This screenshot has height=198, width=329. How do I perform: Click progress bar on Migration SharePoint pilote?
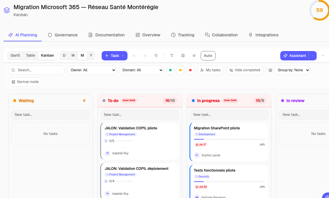tap(229, 139)
